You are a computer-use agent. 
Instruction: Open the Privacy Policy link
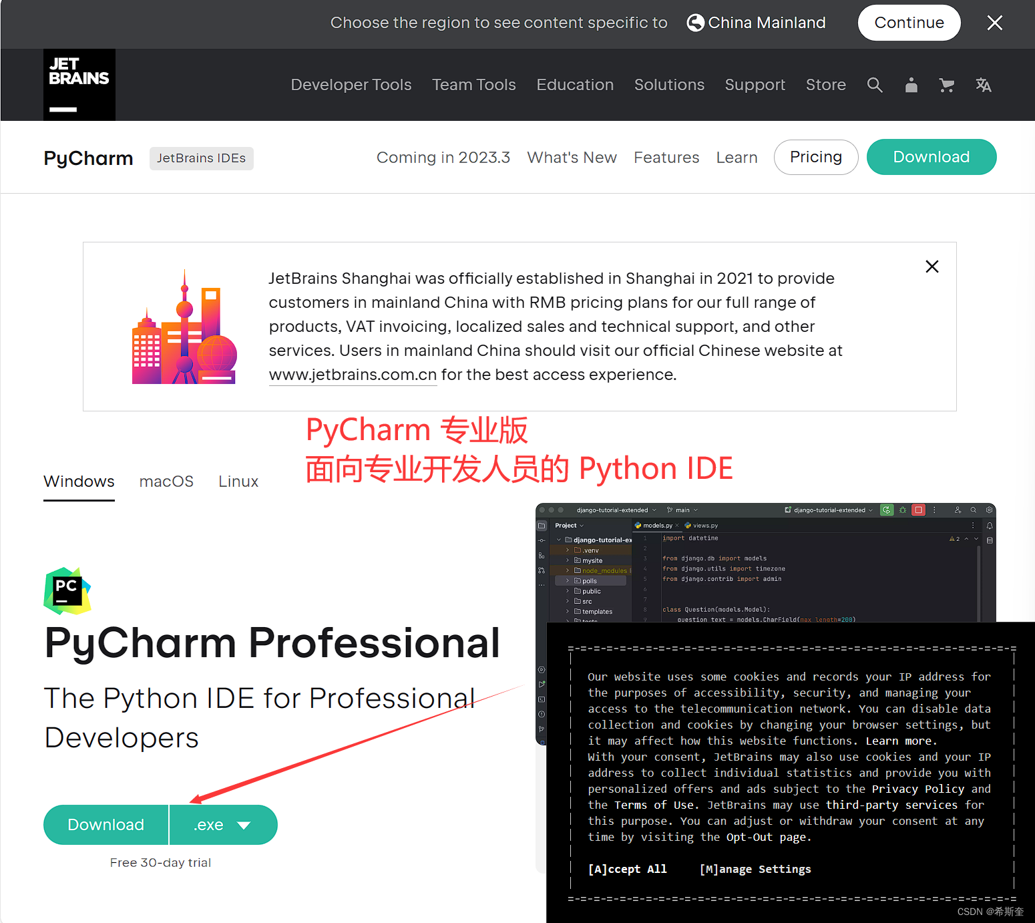click(918, 789)
